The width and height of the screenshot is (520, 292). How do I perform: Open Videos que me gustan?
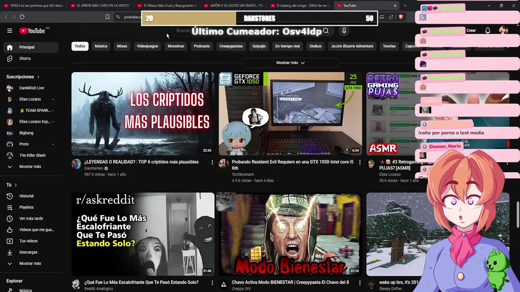pyautogui.click(x=31, y=230)
